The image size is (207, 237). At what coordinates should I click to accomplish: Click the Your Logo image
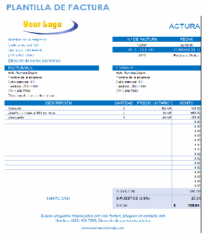click(50, 27)
